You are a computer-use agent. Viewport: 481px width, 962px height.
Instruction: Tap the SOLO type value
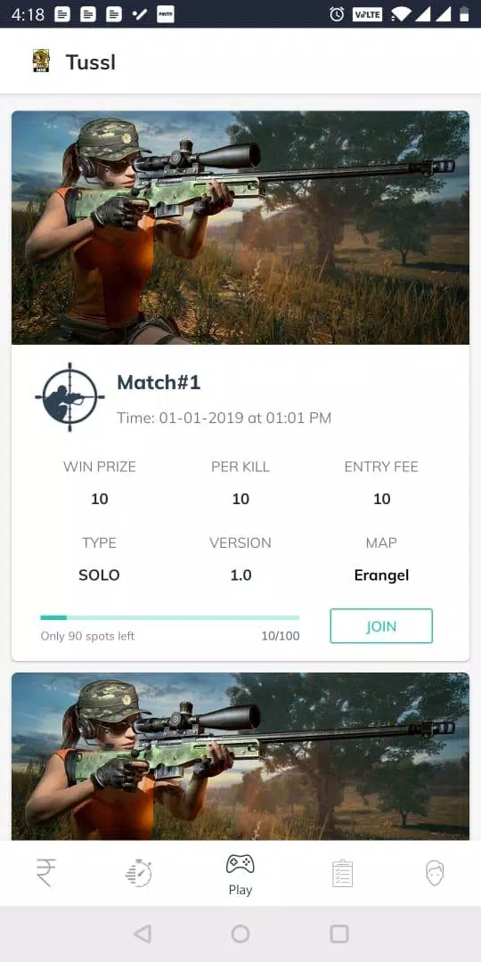tap(100, 575)
